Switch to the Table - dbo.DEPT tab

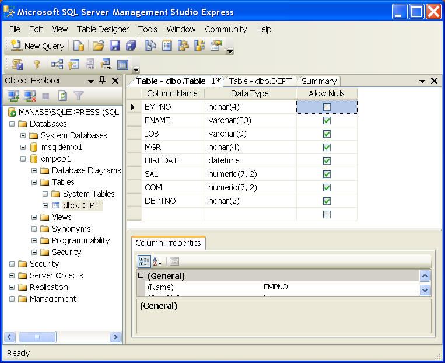pyautogui.click(x=260, y=81)
